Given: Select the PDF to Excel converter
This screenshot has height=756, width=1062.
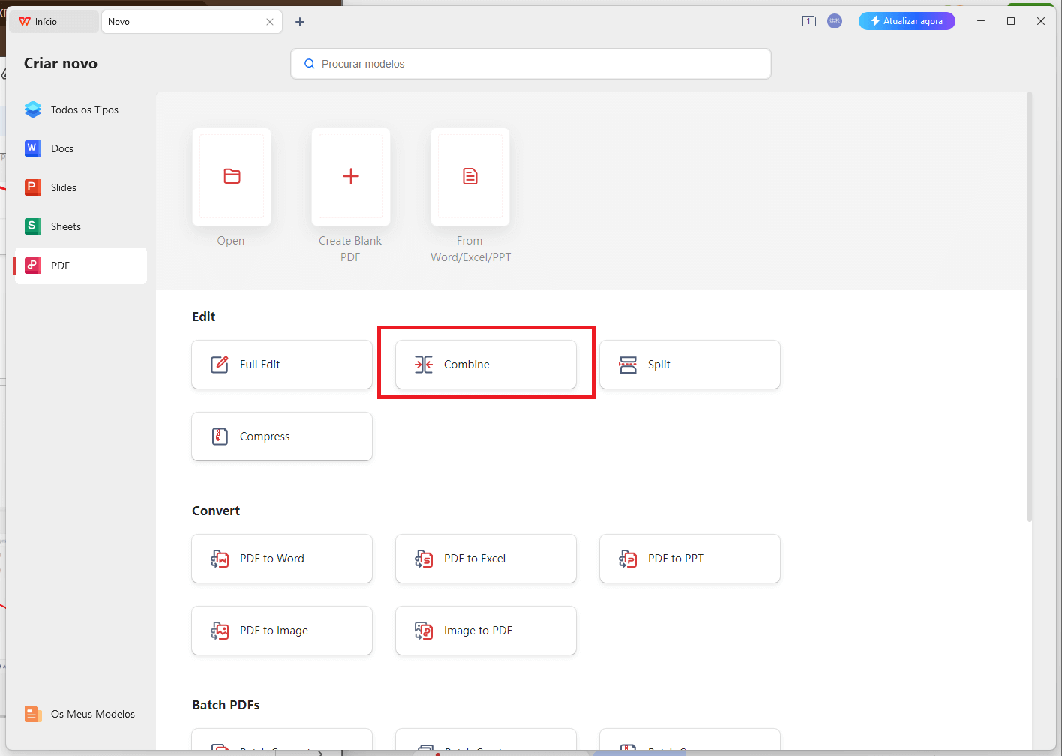Looking at the screenshot, I should [x=485, y=558].
